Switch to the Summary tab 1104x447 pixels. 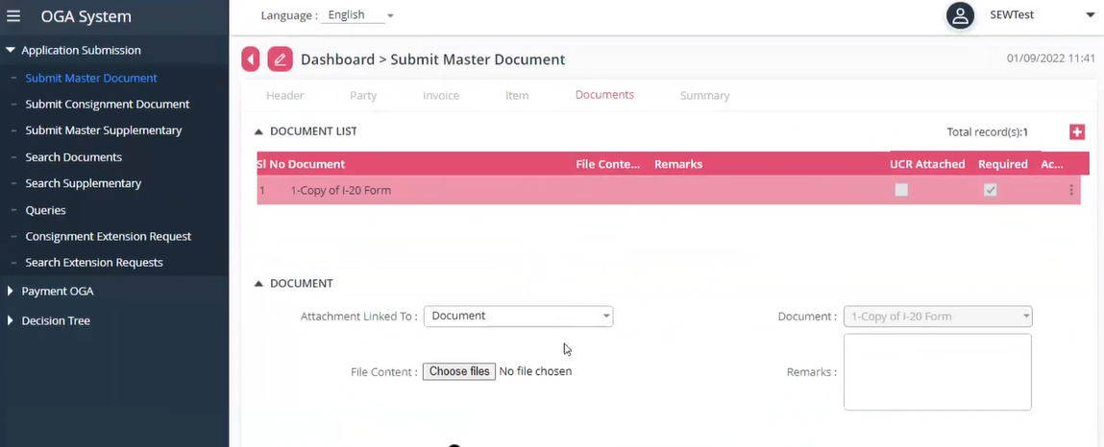[704, 96]
